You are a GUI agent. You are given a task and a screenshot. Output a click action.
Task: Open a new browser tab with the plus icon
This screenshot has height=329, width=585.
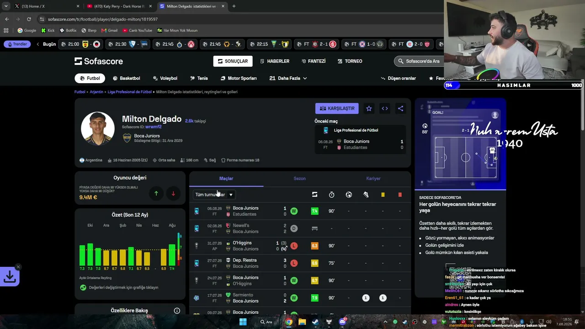234,6
